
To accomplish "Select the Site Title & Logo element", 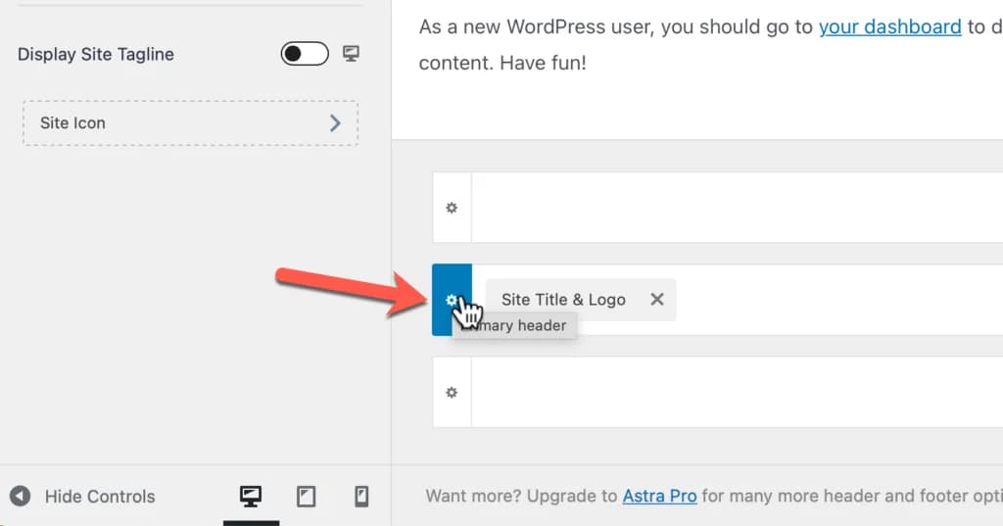I will point(563,300).
